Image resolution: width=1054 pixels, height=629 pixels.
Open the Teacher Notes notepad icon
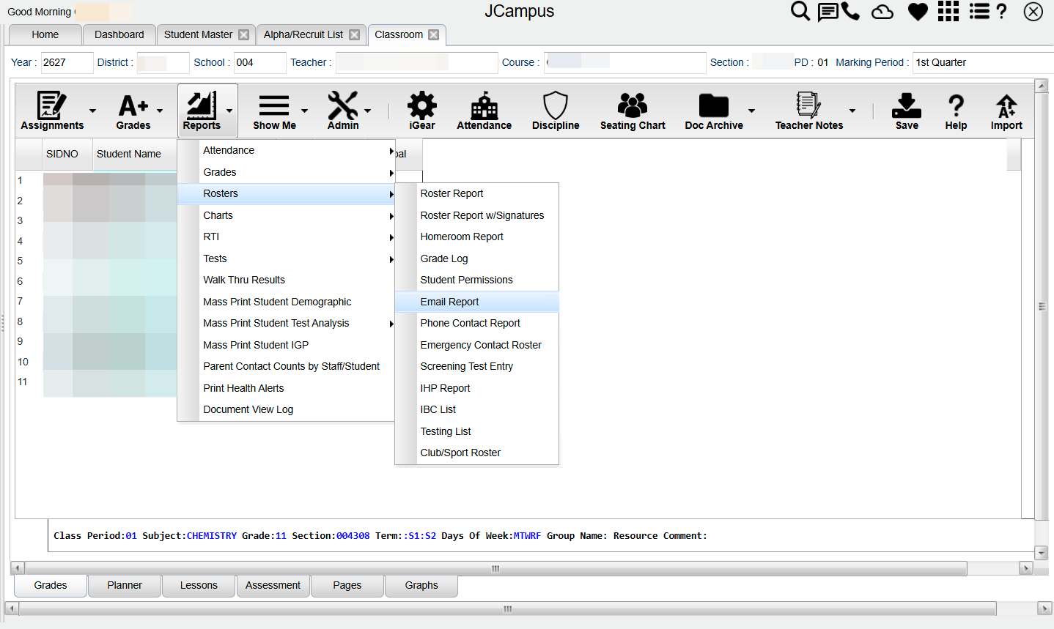(808, 105)
